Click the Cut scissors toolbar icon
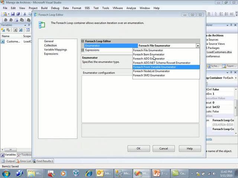 (25, 14)
